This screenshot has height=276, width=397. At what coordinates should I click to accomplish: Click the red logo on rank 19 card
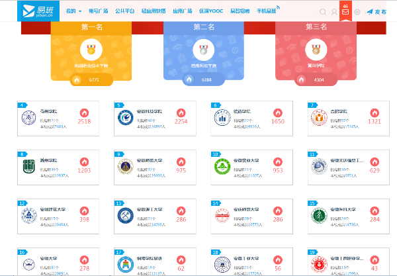[319, 265]
